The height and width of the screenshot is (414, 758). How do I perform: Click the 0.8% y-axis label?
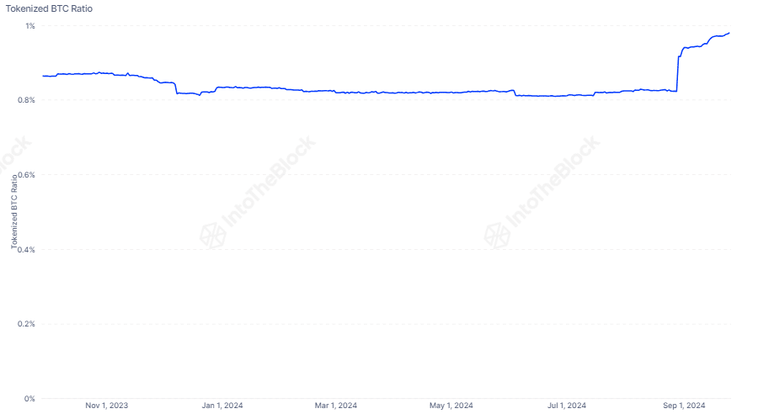point(27,100)
